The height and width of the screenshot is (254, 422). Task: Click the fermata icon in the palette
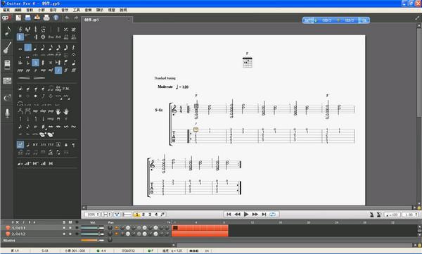tap(73, 55)
